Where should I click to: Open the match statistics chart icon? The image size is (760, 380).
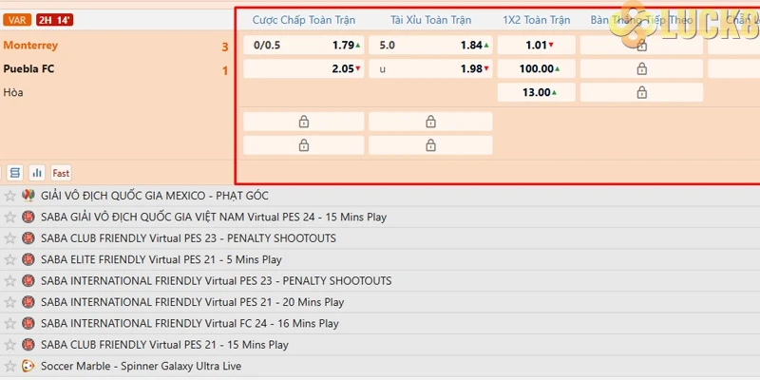coord(37,173)
